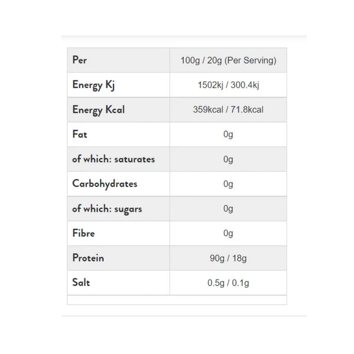354x354 pixels.
Task: Click the "Energy Kj" row label
Action: point(93,85)
